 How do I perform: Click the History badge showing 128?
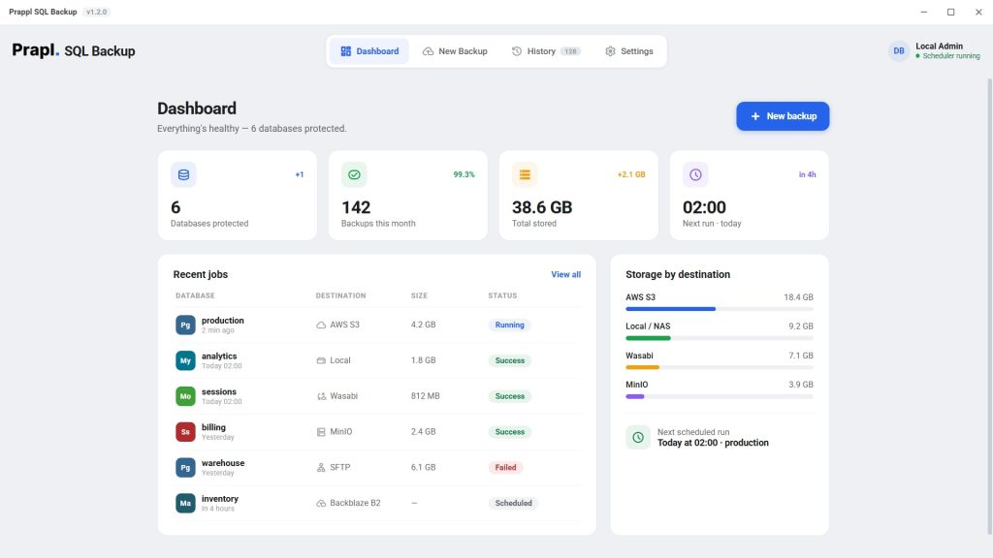tap(570, 51)
